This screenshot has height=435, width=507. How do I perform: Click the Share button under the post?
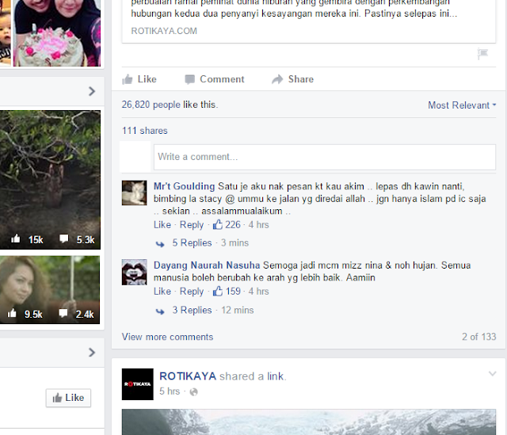click(x=292, y=79)
